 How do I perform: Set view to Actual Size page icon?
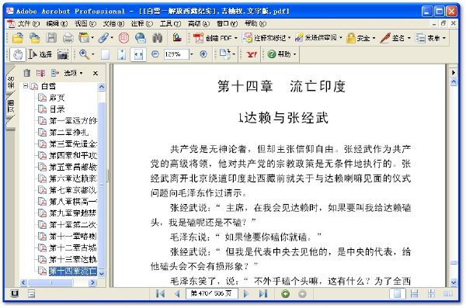click(105, 54)
